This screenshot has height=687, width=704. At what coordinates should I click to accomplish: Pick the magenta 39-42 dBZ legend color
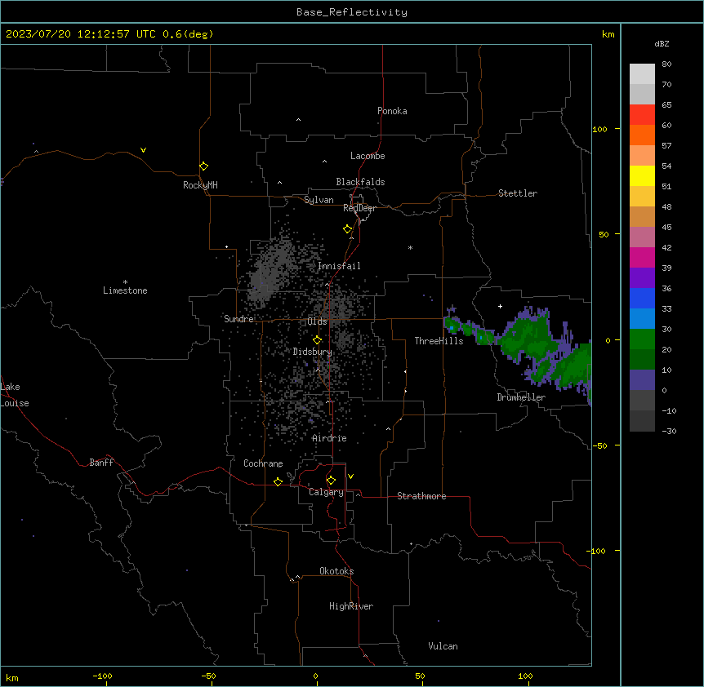(x=642, y=257)
